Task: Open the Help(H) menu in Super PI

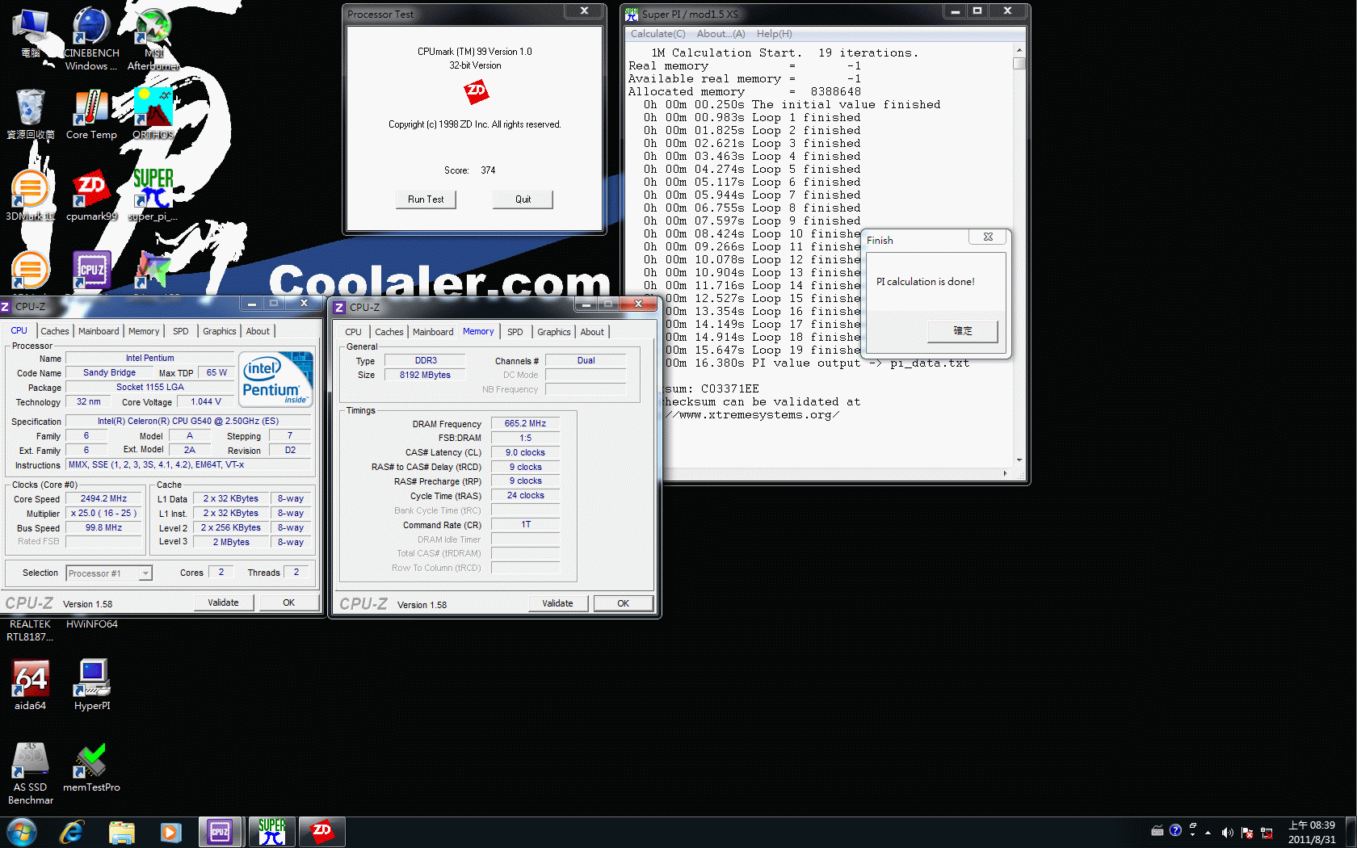Action: click(x=774, y=34)
